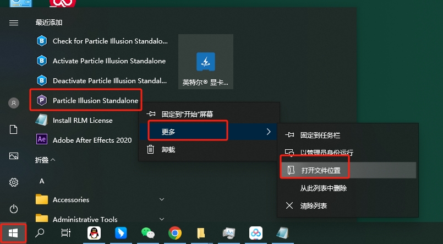Open taskbar Search magnifier
Screen dimensions: 443x244
tap(40, 233)
